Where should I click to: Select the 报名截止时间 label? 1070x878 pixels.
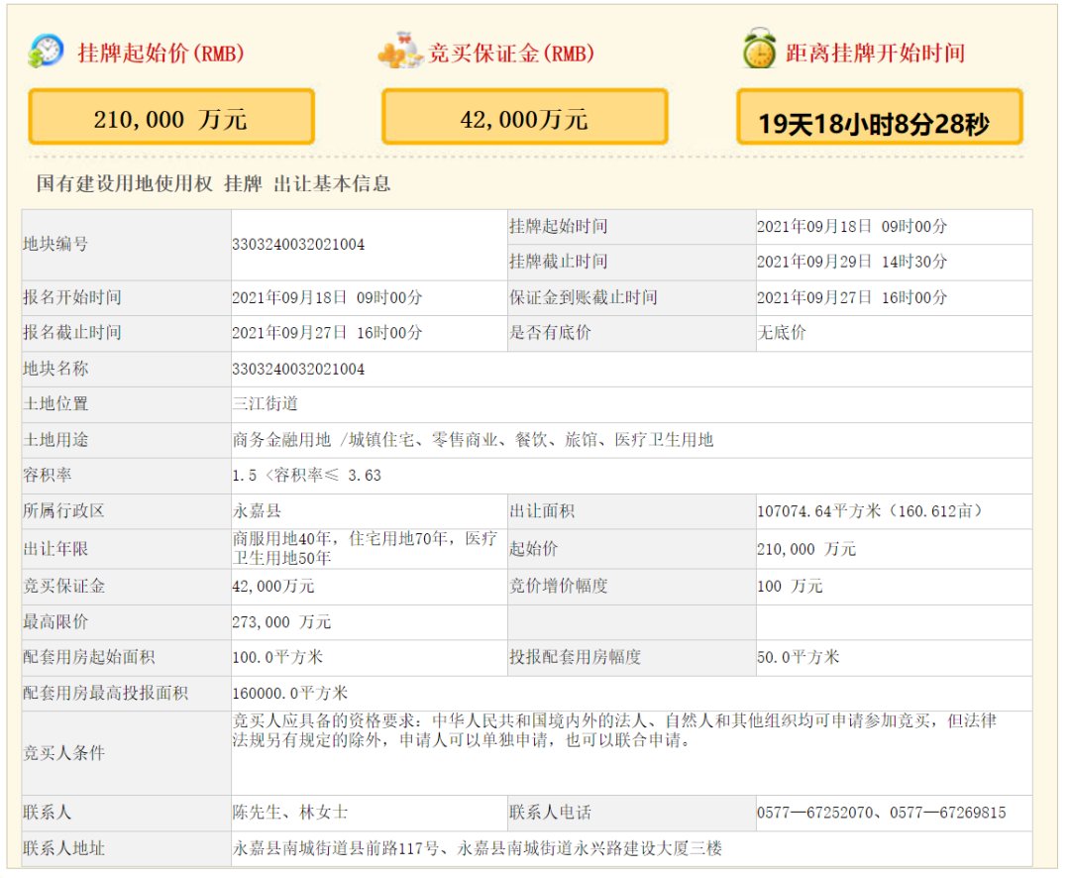tap(71, 333)
